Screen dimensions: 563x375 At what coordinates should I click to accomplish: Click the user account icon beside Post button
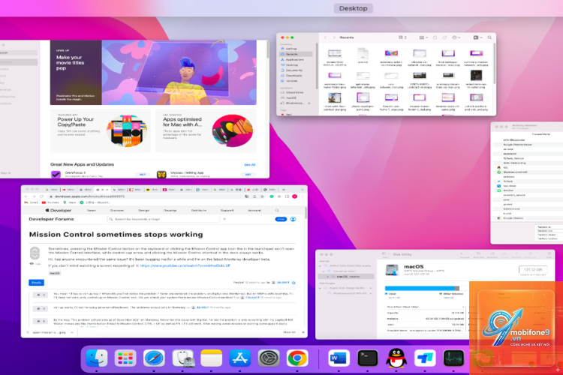coord(293,219)
